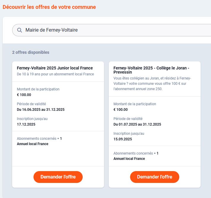Viewport: 211px width, 198px height.
Task: Request the Collège le Joran offer
Action: coord(155,177)
